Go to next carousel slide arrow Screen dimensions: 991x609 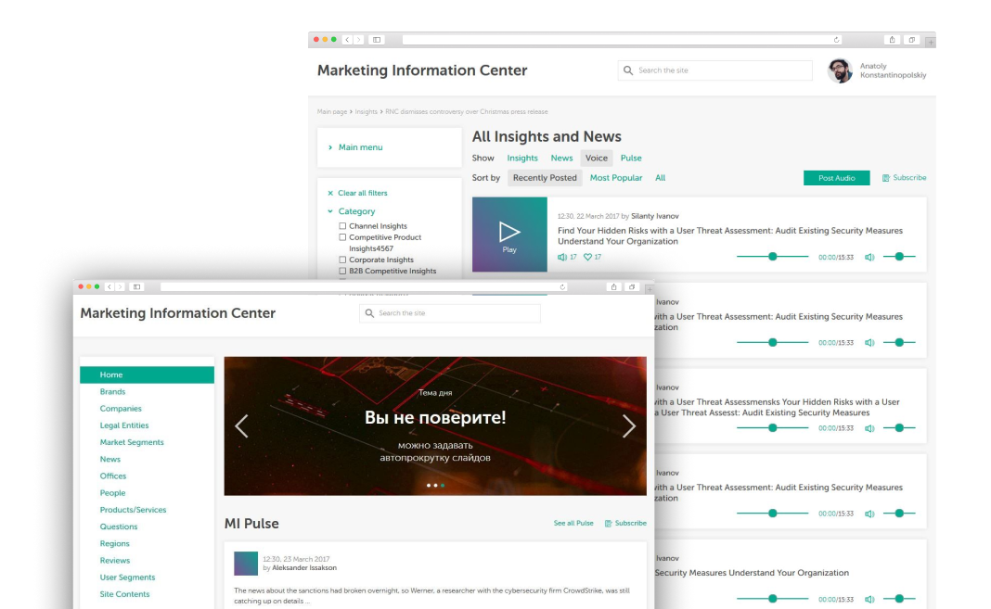pos(629,426)
